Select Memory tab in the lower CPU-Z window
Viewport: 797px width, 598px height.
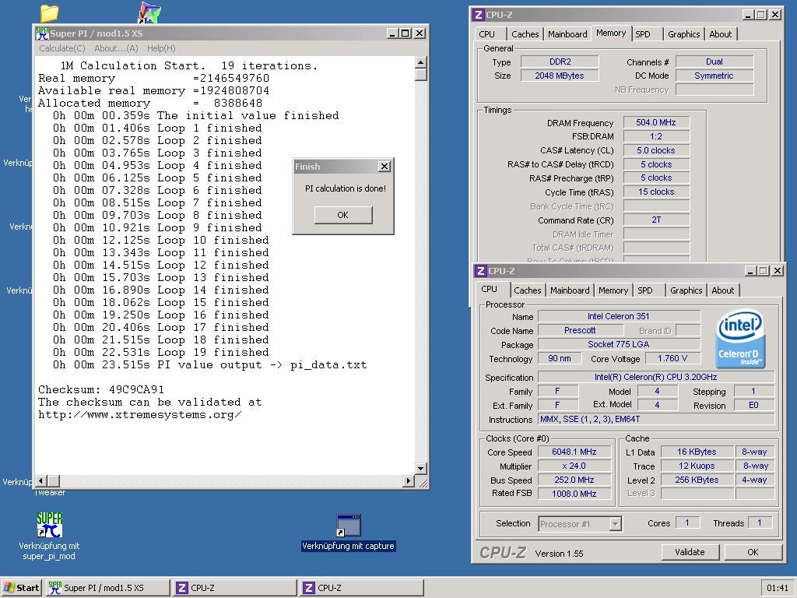pyautogui.click(x=613, y=290)
